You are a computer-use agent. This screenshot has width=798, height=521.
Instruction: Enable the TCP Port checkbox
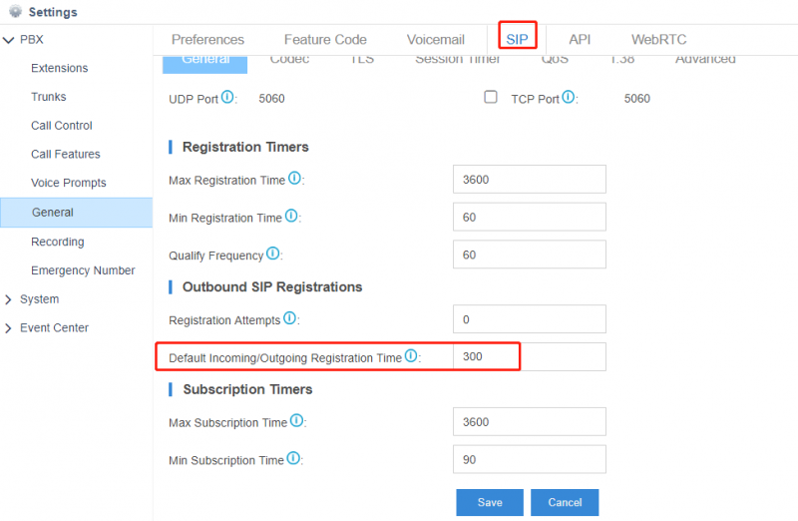(491, 97)
